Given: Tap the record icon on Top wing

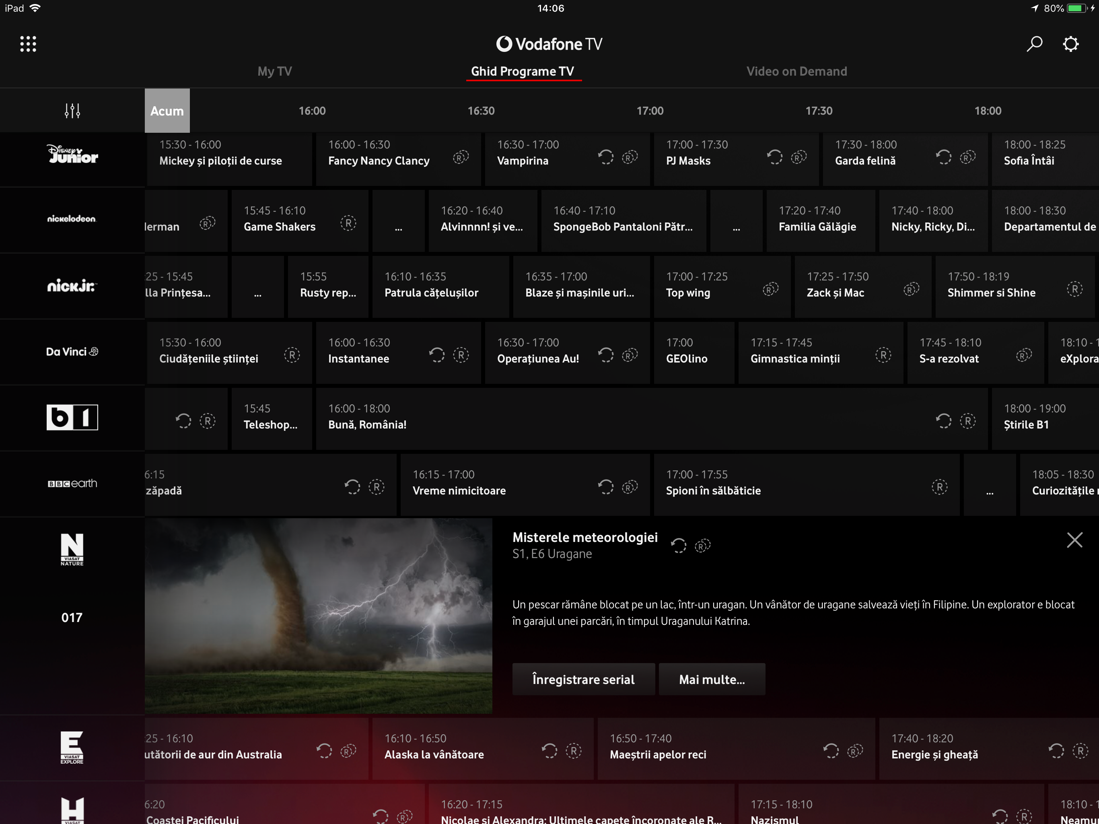Looking at the screenshot, I should [x=771, y=289].
